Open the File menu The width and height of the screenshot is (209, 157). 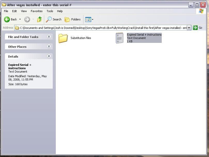[6, 11]
